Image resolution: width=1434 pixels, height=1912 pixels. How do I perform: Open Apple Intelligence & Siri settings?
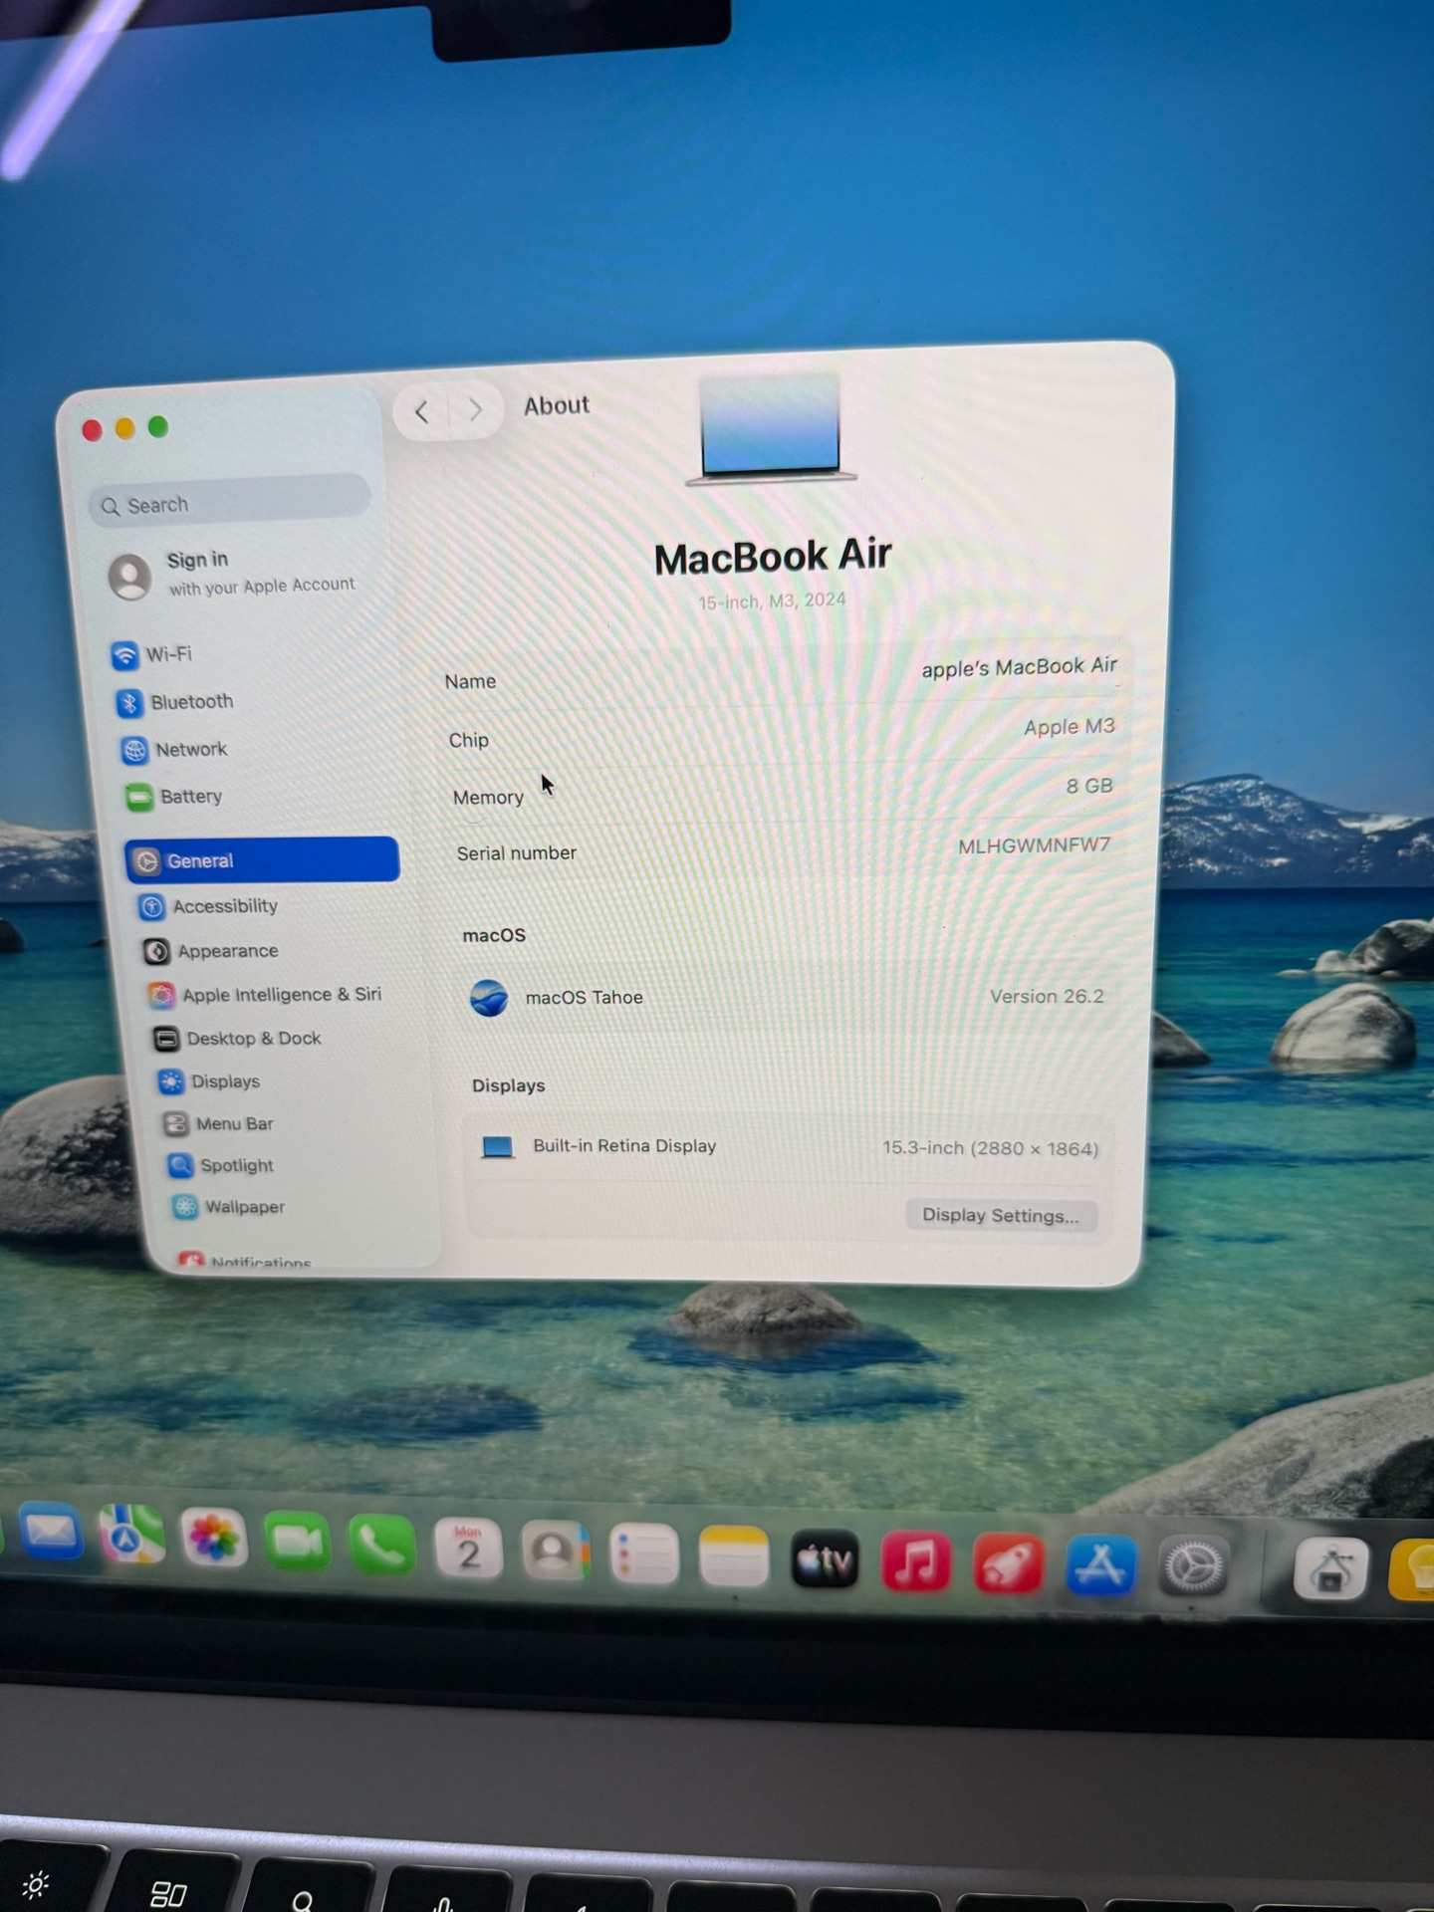(265, 995)
